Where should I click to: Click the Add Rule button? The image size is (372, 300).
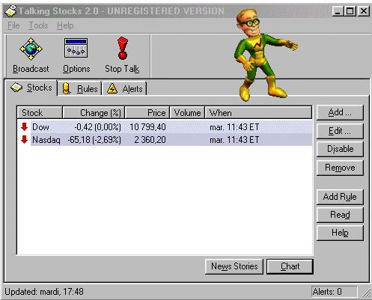pos(340,197)
